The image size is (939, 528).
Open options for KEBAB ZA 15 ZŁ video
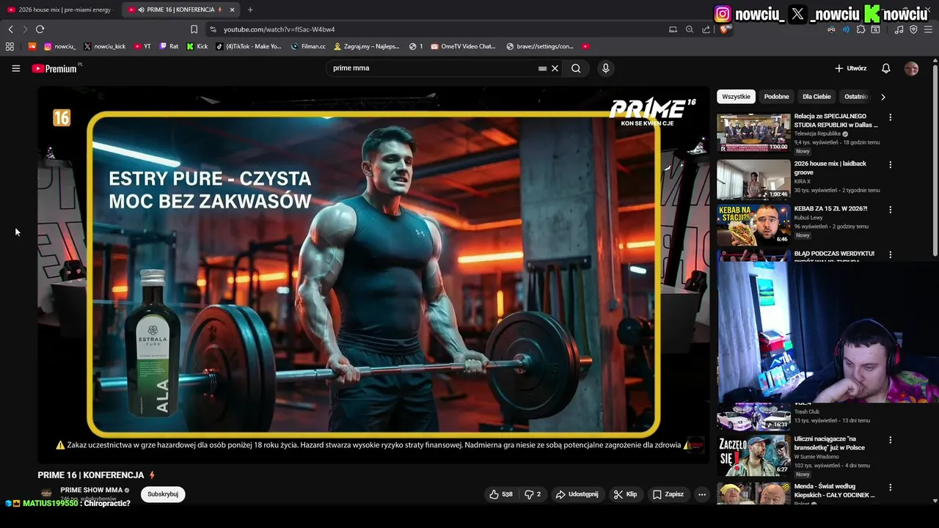pos(890,210)
